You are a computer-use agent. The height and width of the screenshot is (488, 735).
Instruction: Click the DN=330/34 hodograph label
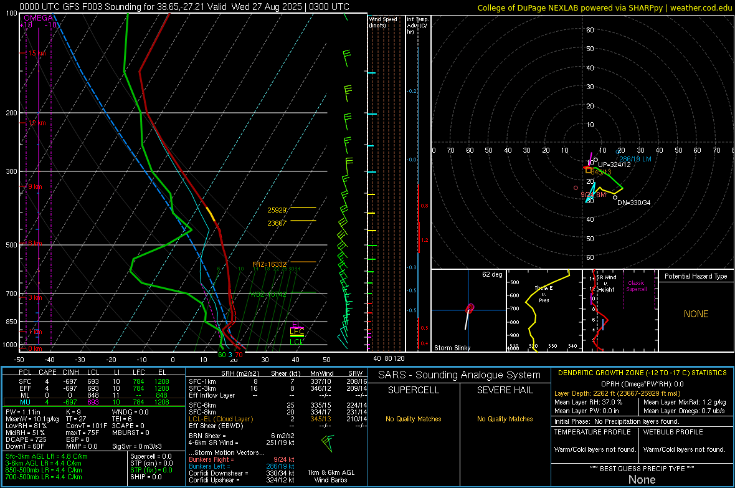pos(633,203)
